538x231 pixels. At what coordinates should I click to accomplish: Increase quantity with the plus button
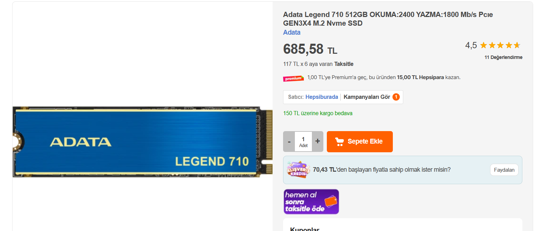click(317, 142)
